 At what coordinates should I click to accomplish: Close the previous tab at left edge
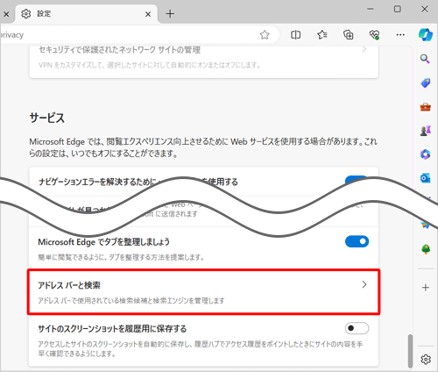pyautogui.click(x=6, y=14)
